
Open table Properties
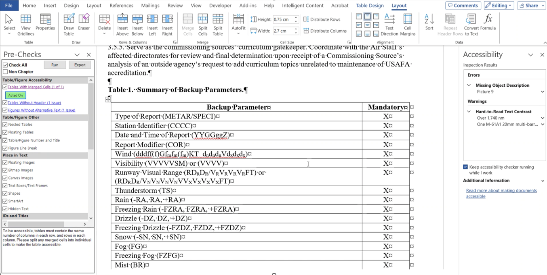[x=45, y=22]
